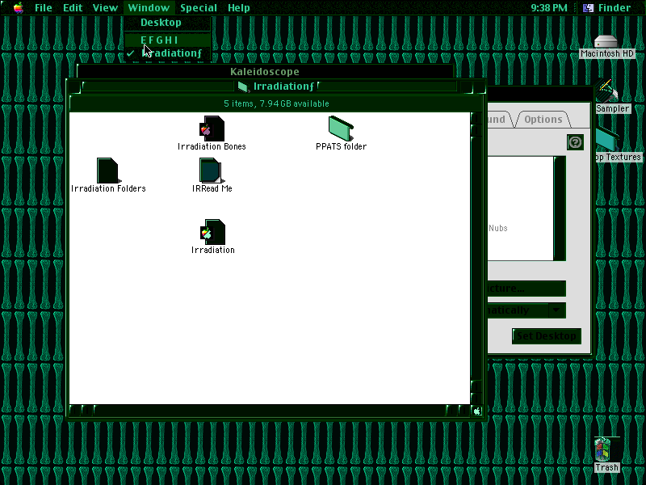Open the Edit menu
646x485 pixels.
click(73, 8)
